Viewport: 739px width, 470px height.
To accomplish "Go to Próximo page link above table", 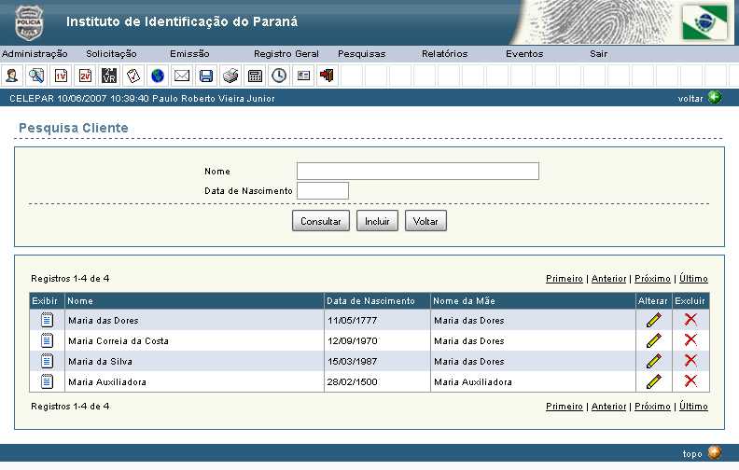I will [652, 279].
